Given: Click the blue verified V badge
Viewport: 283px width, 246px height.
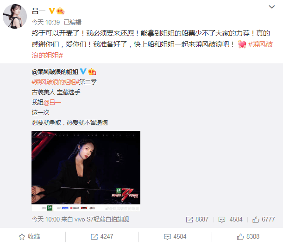Looking at the screenshot, I should coord(83,71).
